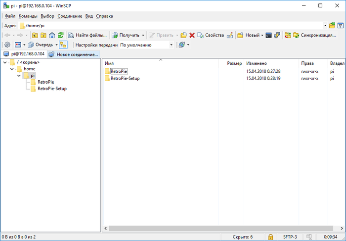Image resolution: width=346 pixels, height=241 pixels.
Task: Open the settings gear icon
Action: (x=7, y=45)
